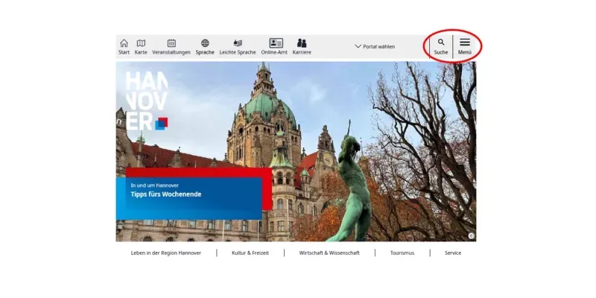Open the Service section

click(x=453, y=253)
